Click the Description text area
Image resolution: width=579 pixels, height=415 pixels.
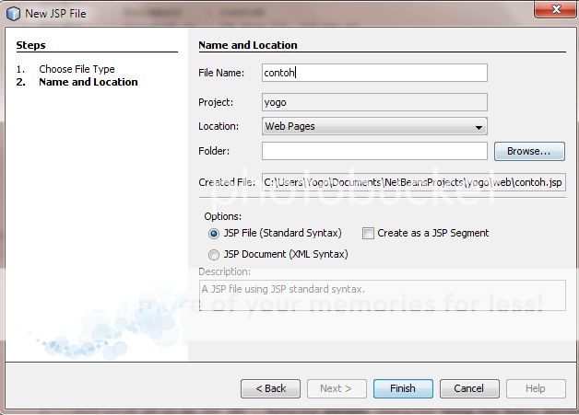(x=382, y=295)
